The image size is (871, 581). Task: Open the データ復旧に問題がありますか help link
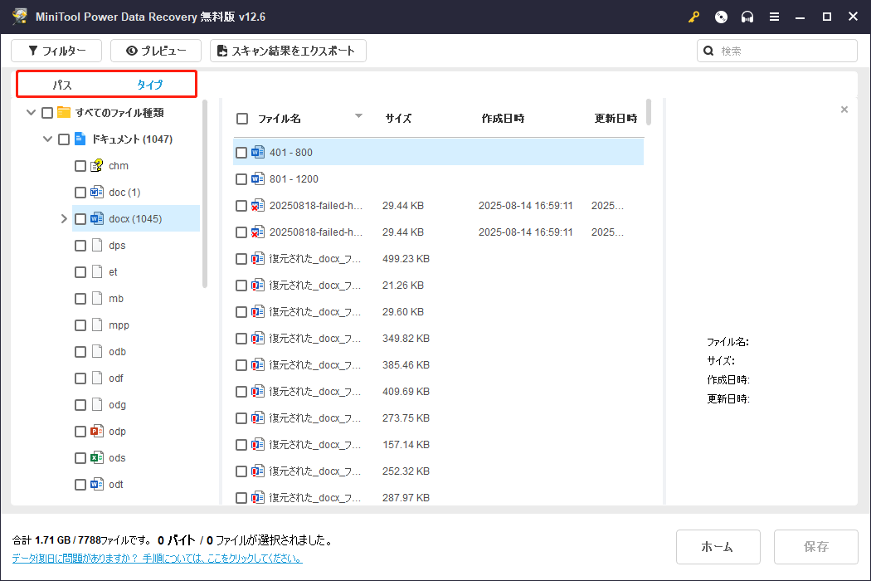click(x=158, y=559)
